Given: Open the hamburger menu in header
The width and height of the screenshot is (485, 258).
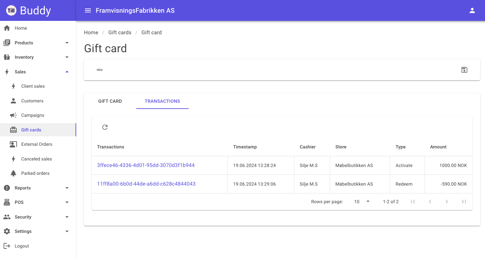Looking at the screenshot, I should pos(88,10).
